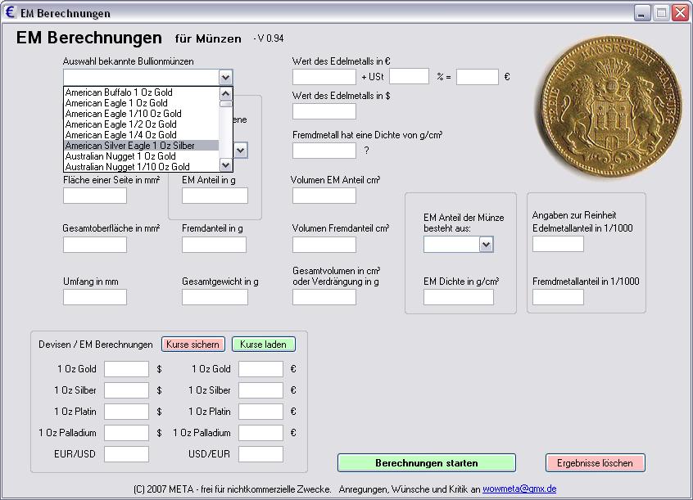This screenshot has height=500, width=693.
Task: Click the Euro app icon in title bar
Action: tap(9, 12)
